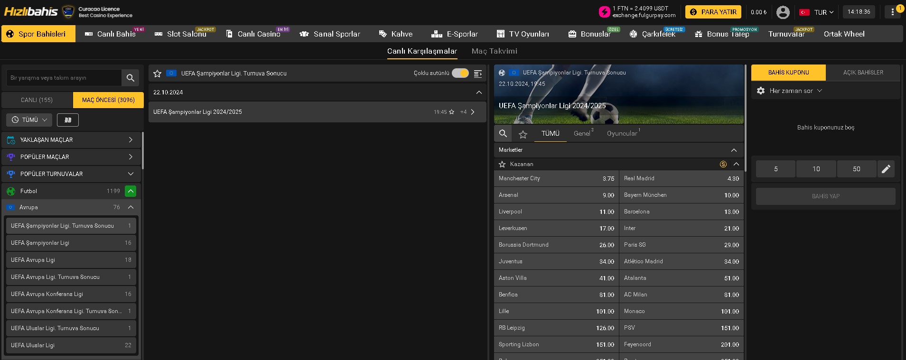Switch to Canlı (155) tab
Screen dimensions: 906x360
point(37,100)
